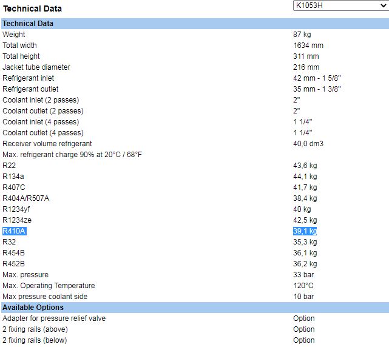Image resolution: width=389 pixels, height=347 pixels.
Task: Click the Jacket tube diameter label
Action: pyautogui.click(x=36, y=67)
